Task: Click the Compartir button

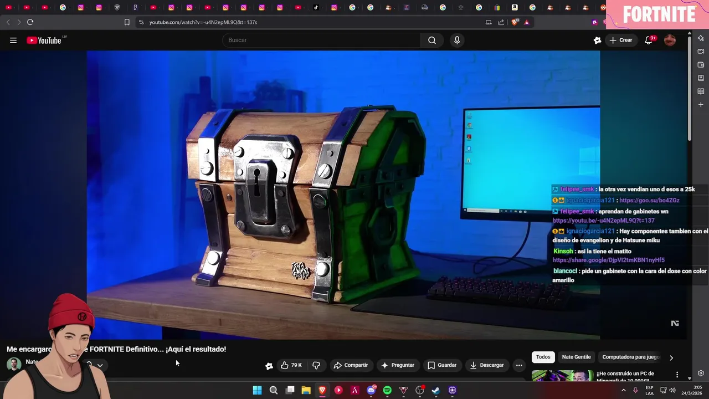Action: 351,365
